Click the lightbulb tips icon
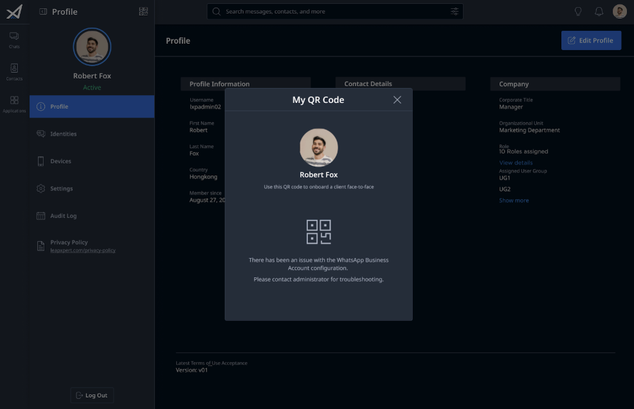This screenshot has height=409, width=634. [x=578, y=12]
